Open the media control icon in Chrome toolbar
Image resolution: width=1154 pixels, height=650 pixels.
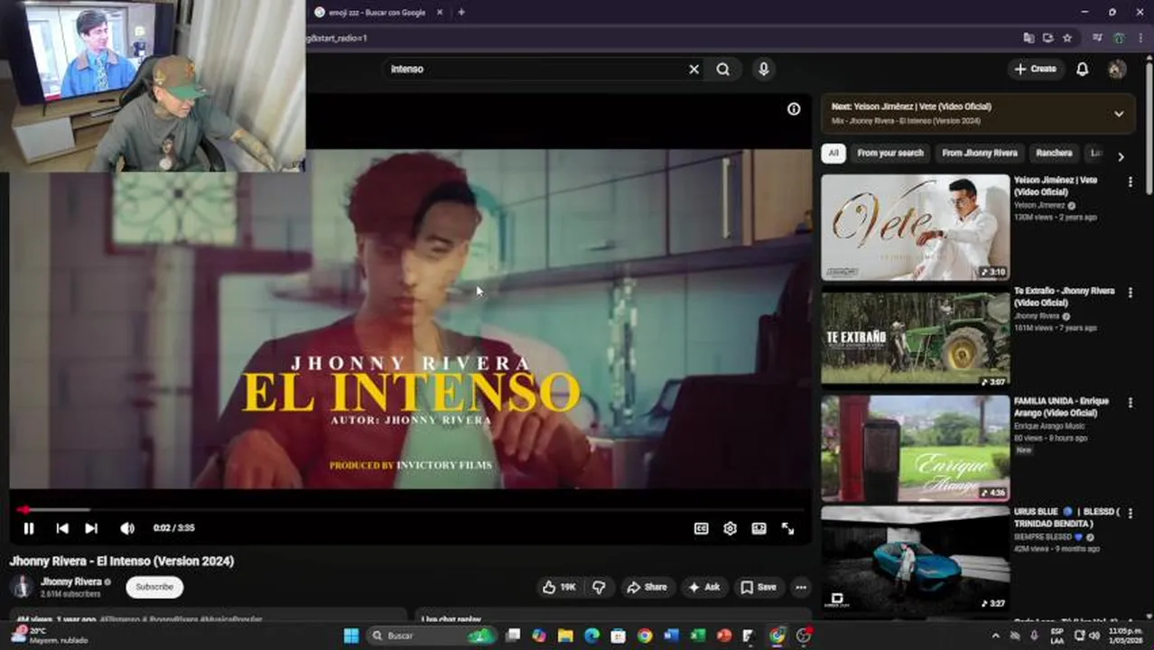click(x=1097, y=38)
